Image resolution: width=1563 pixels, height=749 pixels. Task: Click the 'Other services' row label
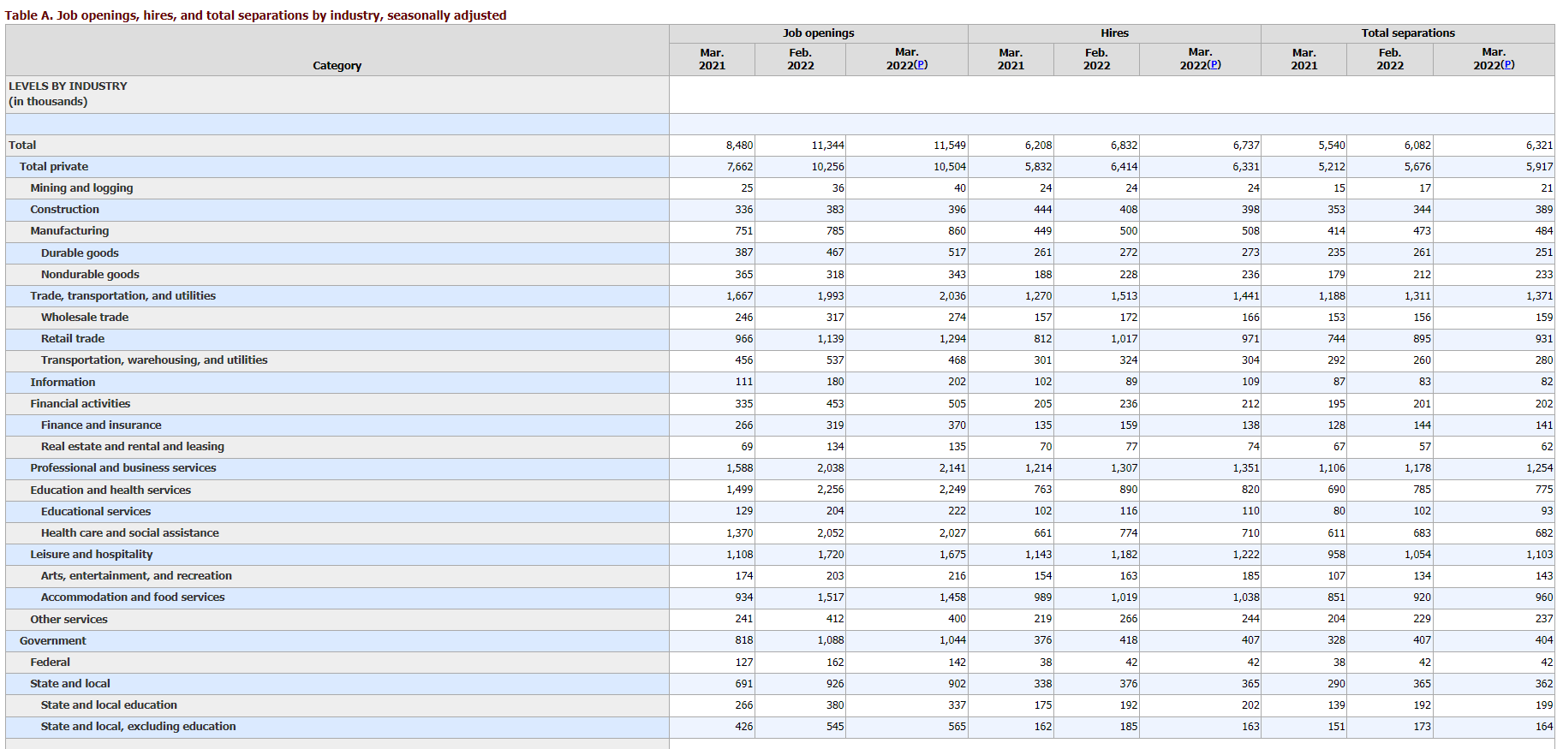click(69, 620)
